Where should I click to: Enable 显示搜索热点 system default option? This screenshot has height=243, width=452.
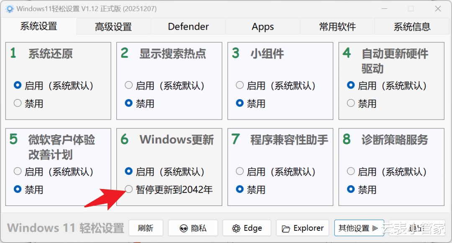pos(129,86)
